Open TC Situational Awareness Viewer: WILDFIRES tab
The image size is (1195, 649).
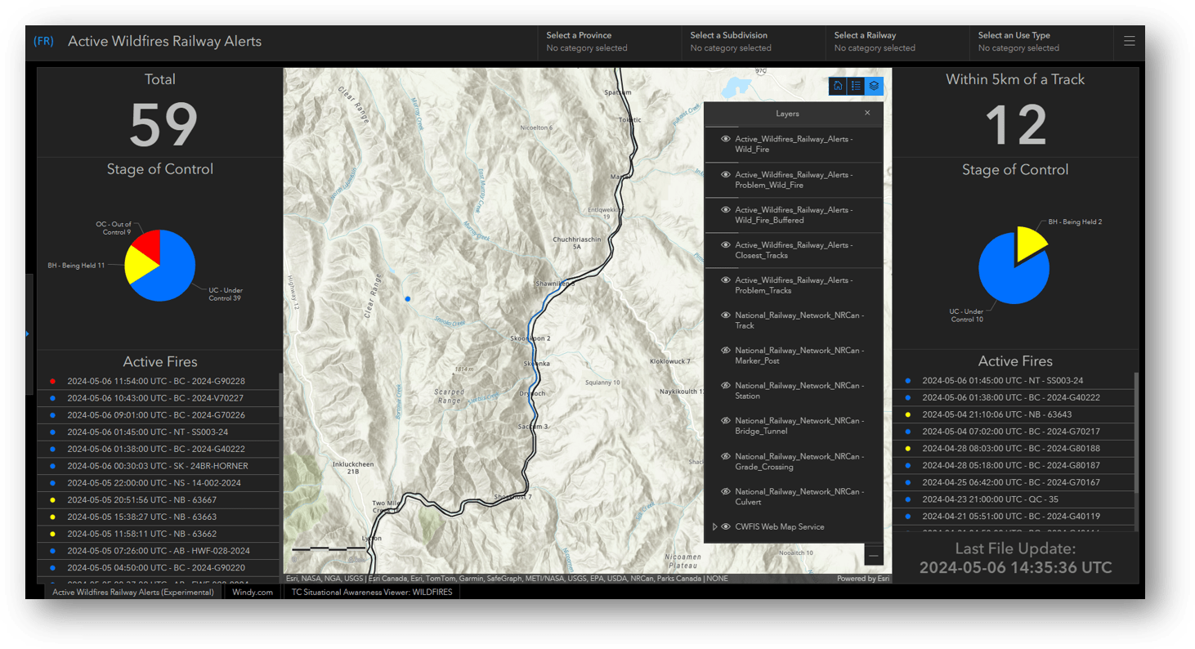pyautogui.click(x=371, y=592)
